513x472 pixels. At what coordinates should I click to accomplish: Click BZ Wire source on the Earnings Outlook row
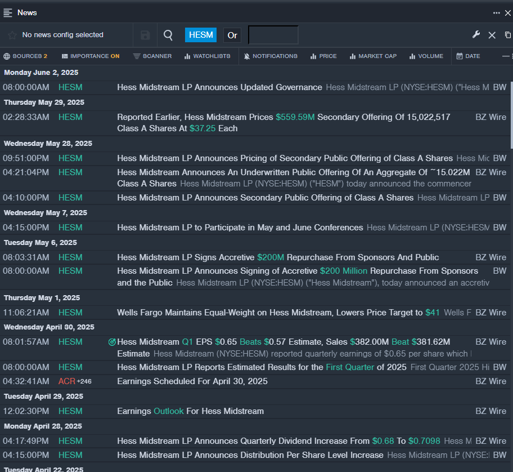point(490,411)
